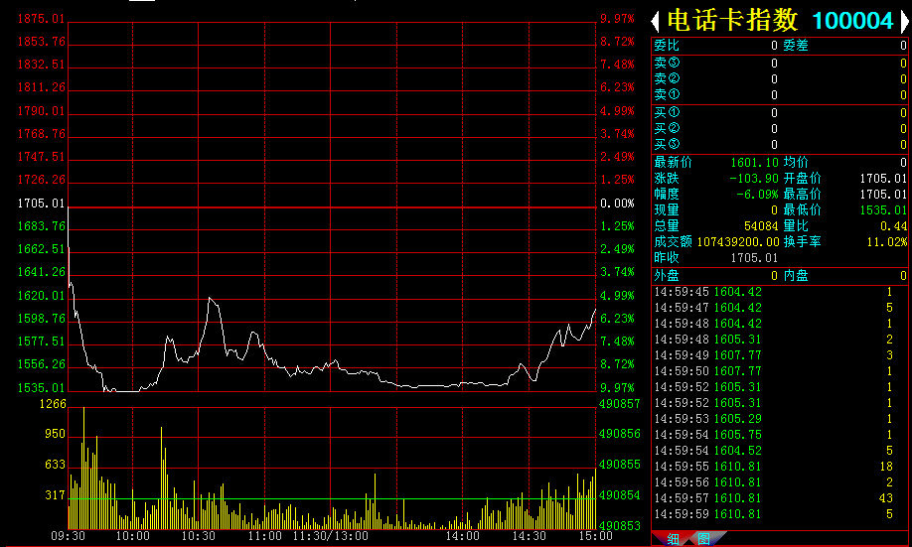Select the 委比 label

pos(667,46)
